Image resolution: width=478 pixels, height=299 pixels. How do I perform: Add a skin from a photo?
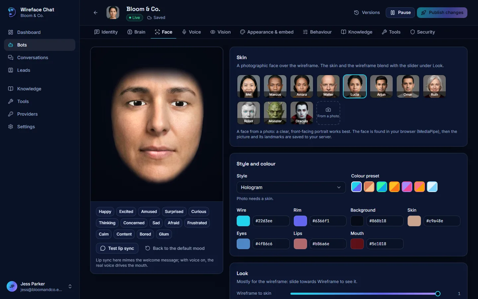click(328, 113)
